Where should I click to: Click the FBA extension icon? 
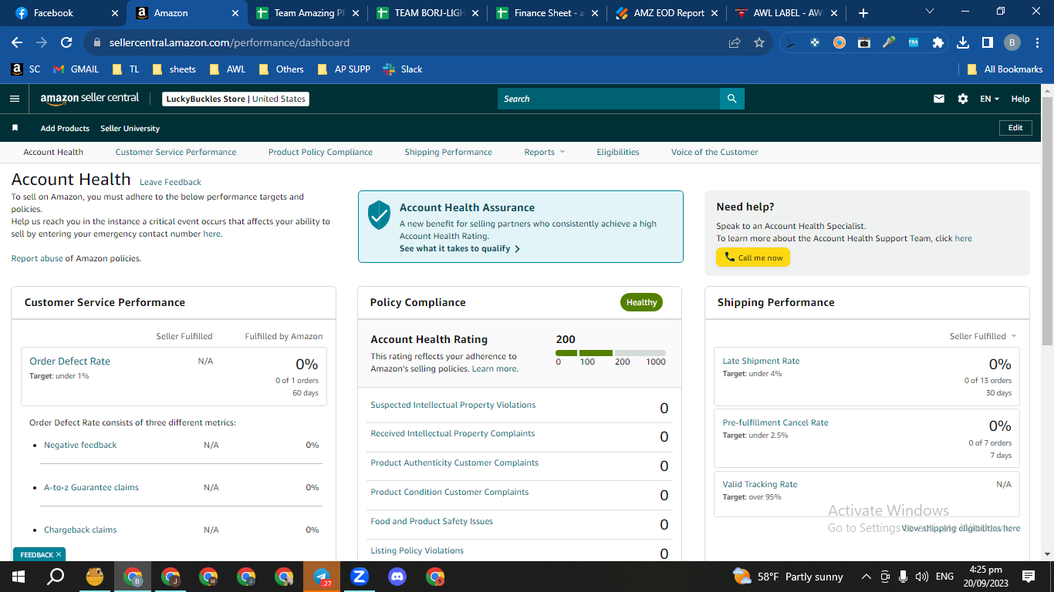click(914, 42)
